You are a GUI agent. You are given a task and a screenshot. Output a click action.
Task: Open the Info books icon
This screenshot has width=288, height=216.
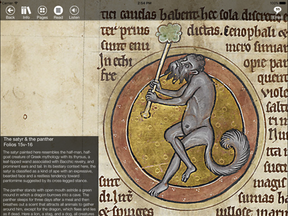pyautogui.click(x=26, y=10)
